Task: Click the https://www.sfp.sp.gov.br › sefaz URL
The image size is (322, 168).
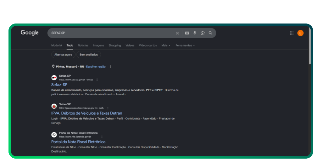Action: point(76,80)
